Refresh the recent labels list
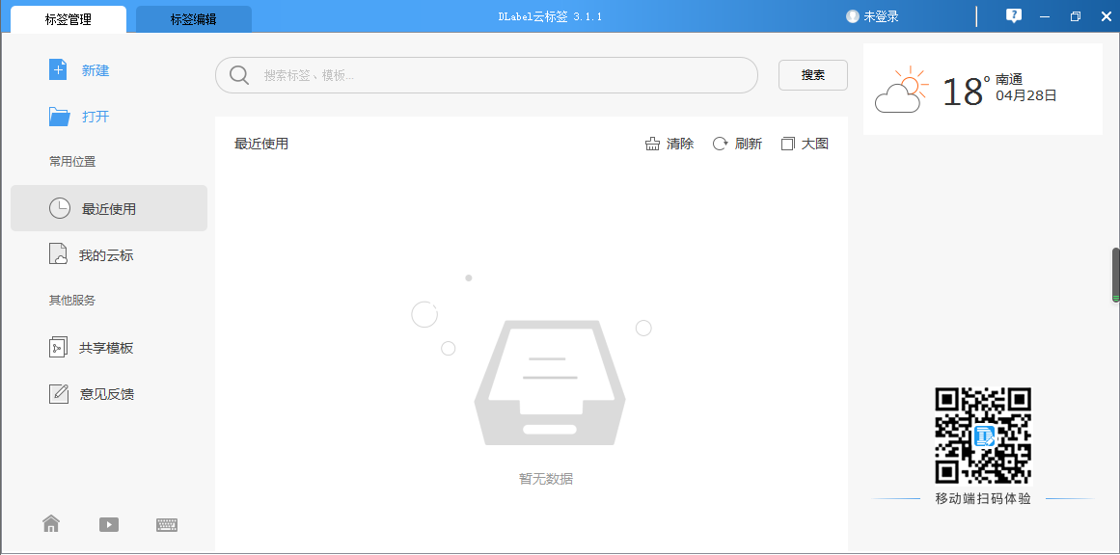The image size is (1120, 555). [737, 144]
